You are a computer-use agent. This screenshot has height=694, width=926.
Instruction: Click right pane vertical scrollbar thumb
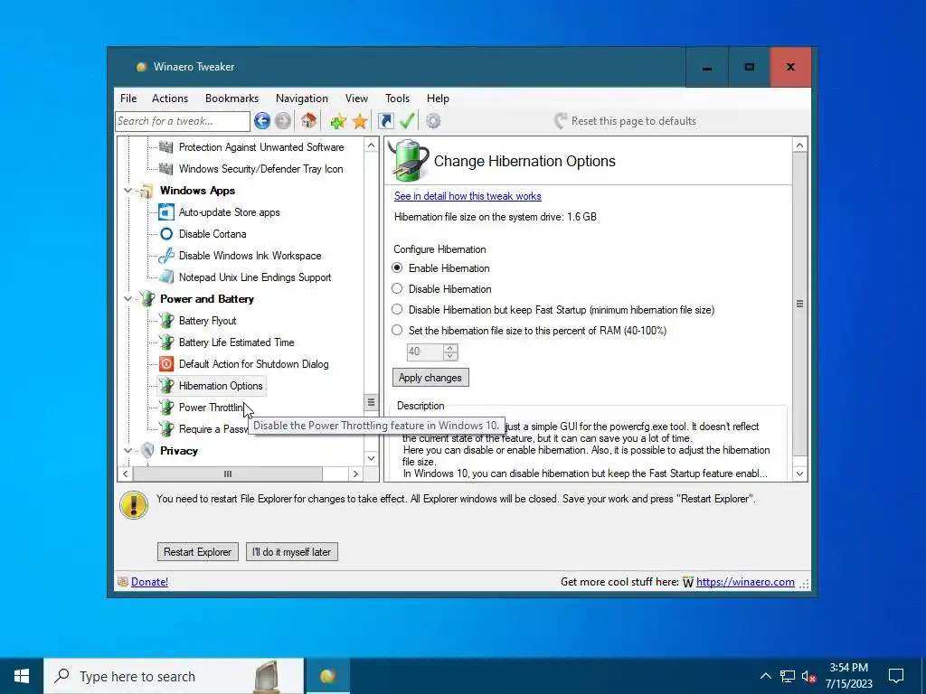point(799,304)
